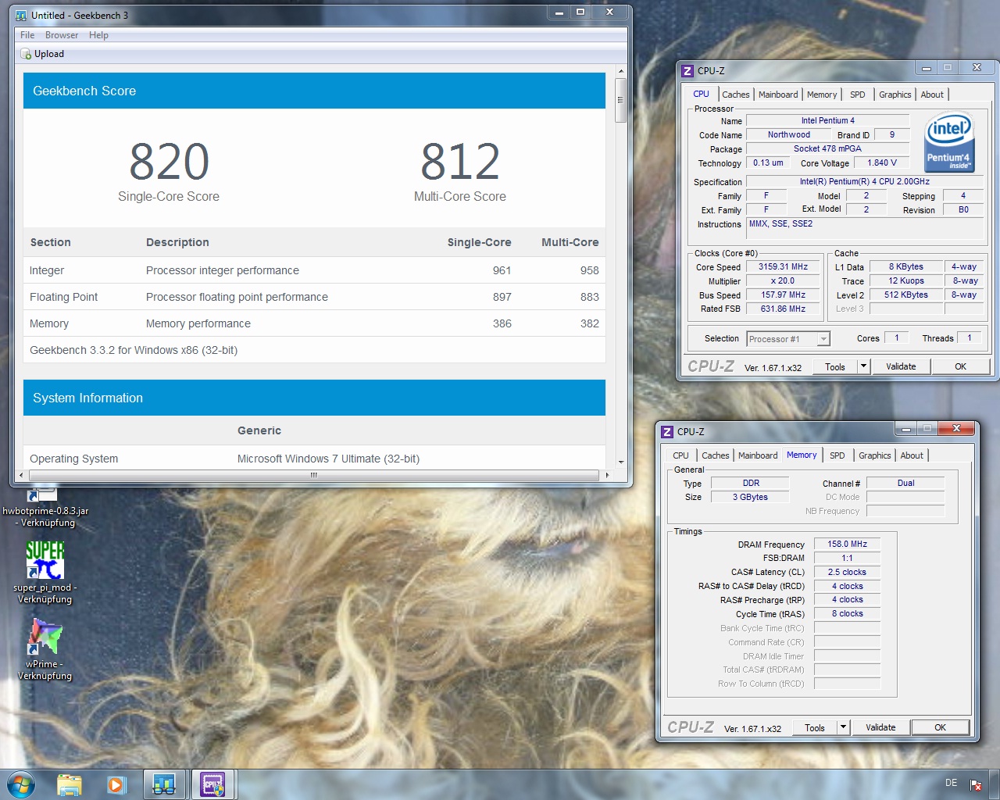Image resolution: width=1000 pixels, height=800 pixels.
Task: Select the CPU-Z taskbar button
Action: (212, 784)
